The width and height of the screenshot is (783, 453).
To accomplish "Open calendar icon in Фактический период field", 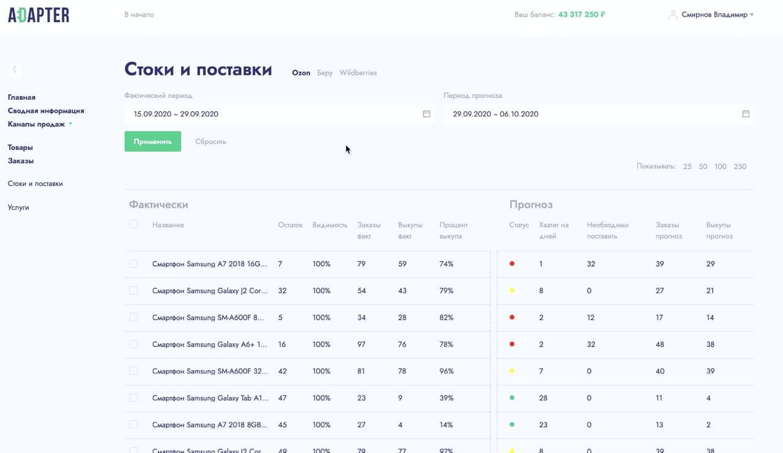I will click(x=426, y=114).
